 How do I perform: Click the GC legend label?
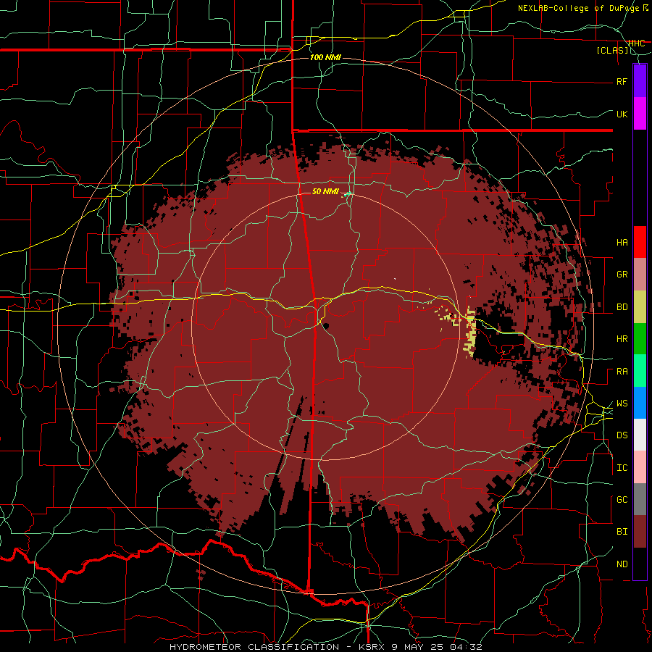point(622,500)
